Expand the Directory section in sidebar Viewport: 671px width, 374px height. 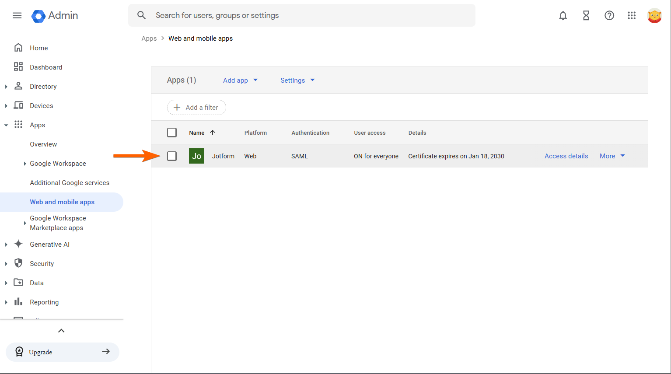(6, 87)
